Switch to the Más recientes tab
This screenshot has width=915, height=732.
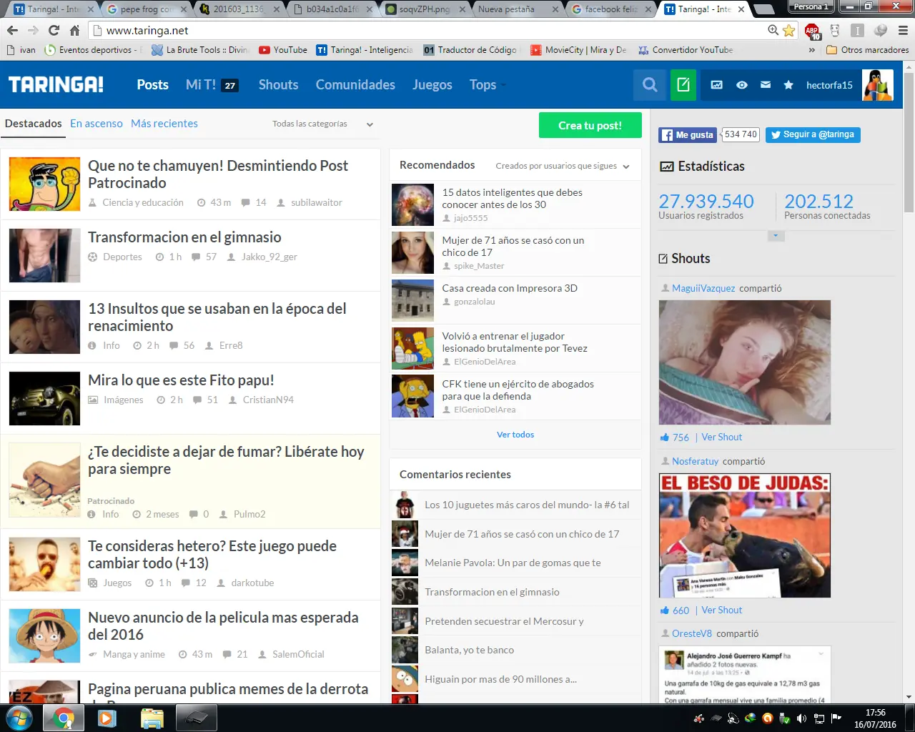point(164,123)
